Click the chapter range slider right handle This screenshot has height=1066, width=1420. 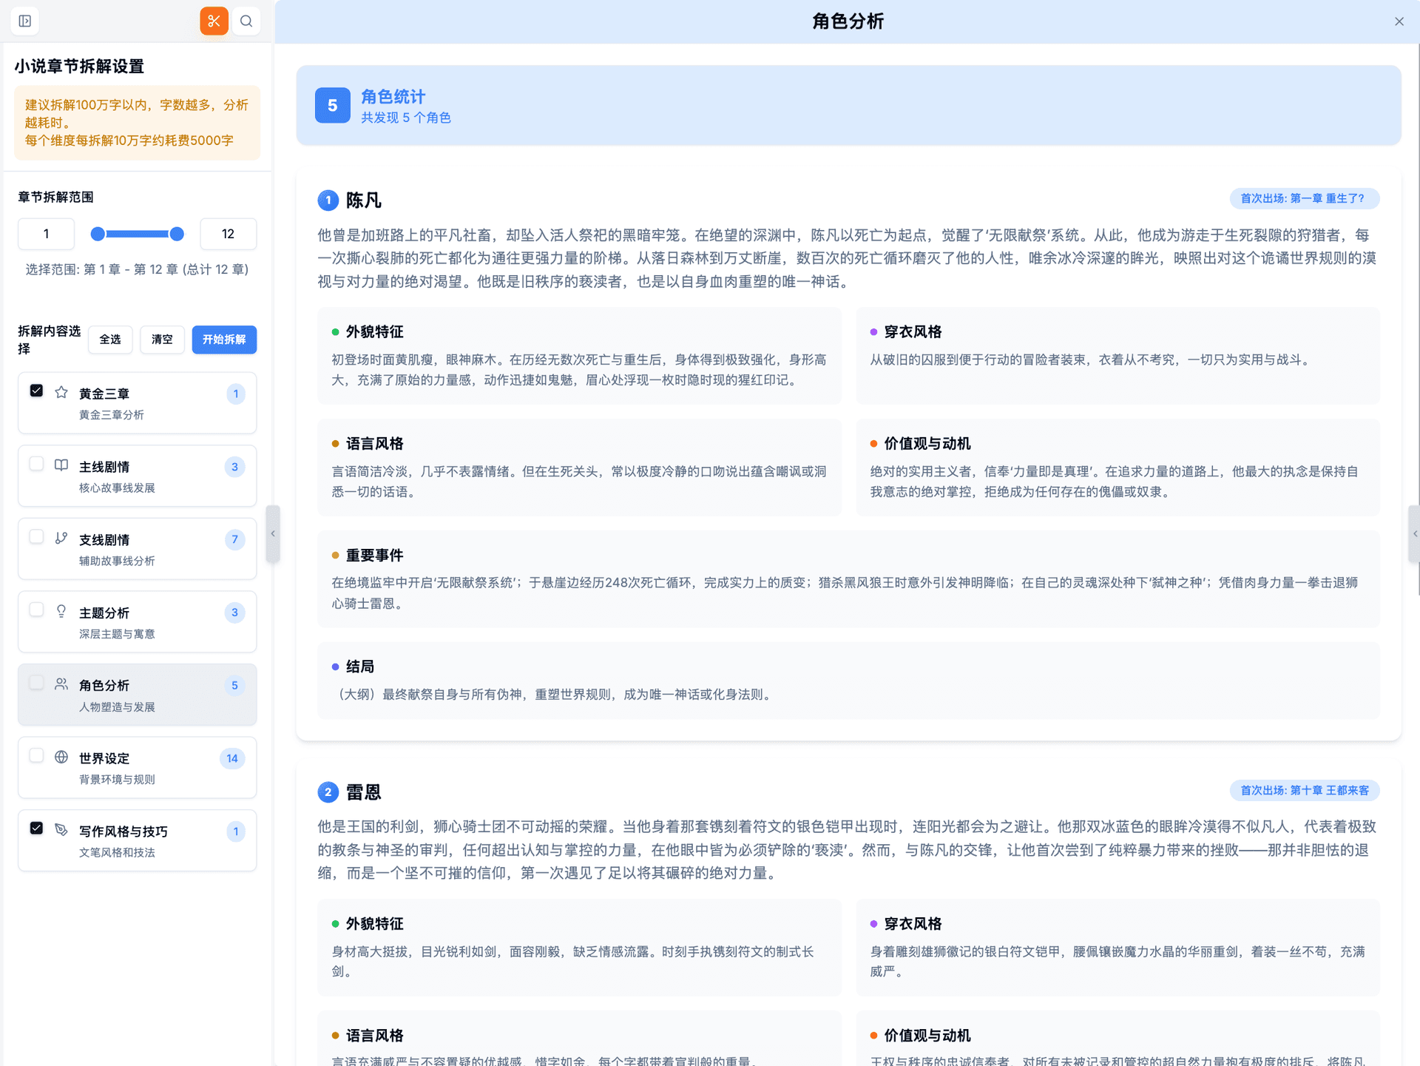177,234
